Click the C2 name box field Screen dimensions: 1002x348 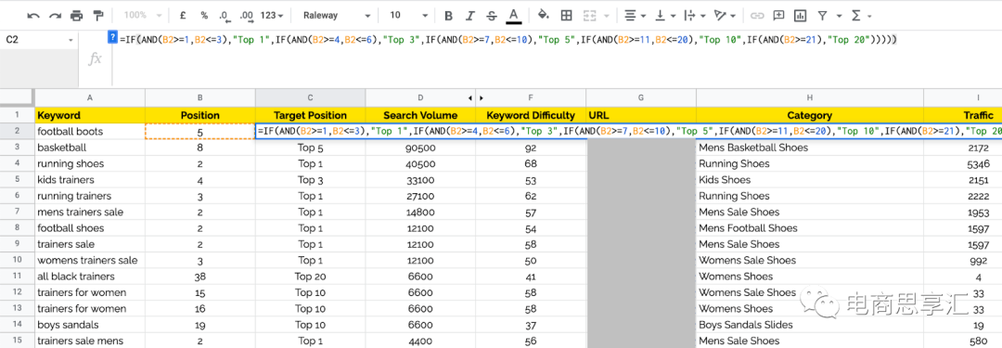(38, 40)
